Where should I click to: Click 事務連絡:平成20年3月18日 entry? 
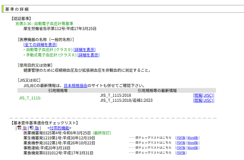pyautogui.click(x=47, y=148)
